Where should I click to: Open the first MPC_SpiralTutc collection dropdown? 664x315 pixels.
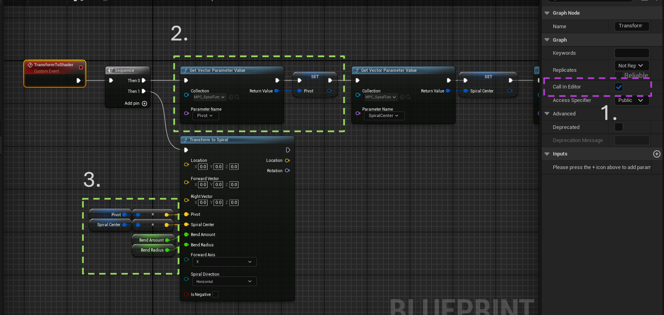[x=210, y=97]
